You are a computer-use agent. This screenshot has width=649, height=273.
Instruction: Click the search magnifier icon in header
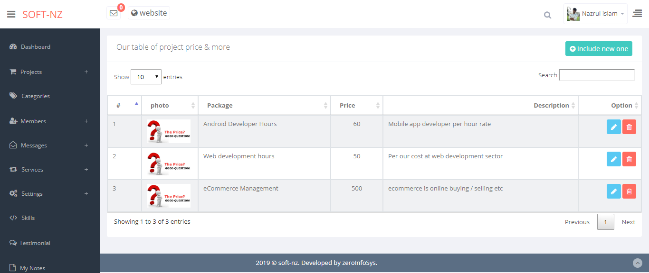547,15
